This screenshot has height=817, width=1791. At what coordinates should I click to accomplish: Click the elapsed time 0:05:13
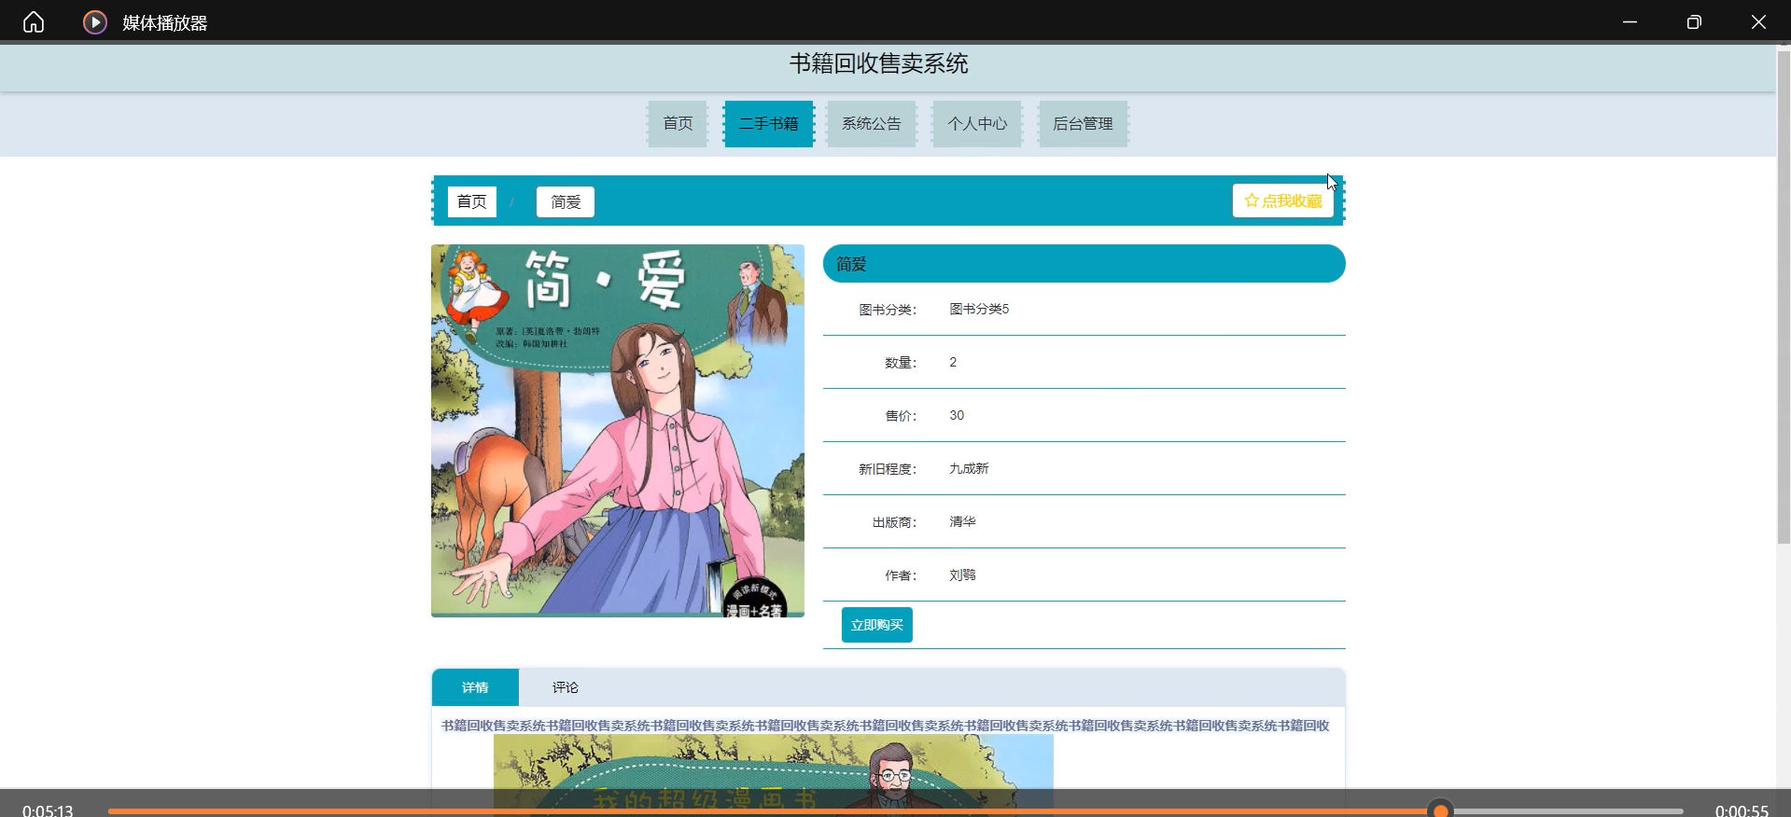48,810
